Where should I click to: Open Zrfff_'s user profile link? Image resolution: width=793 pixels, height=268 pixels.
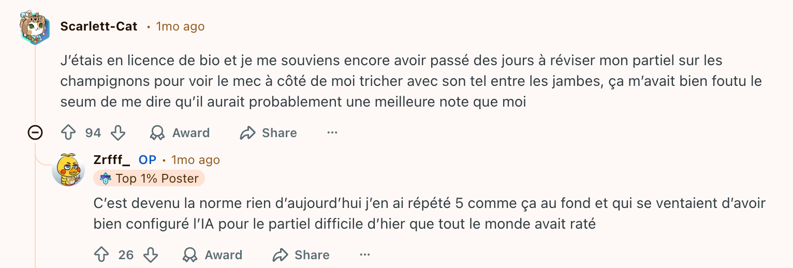click(x=112, y=160)
